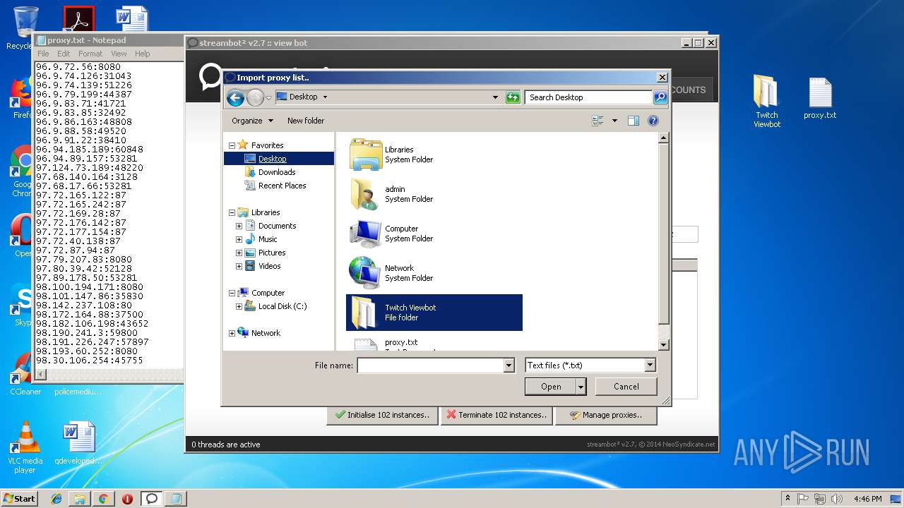Collapse the Computer tree section
The height and width of the screenshot is (508, 904).
point(232,293)
